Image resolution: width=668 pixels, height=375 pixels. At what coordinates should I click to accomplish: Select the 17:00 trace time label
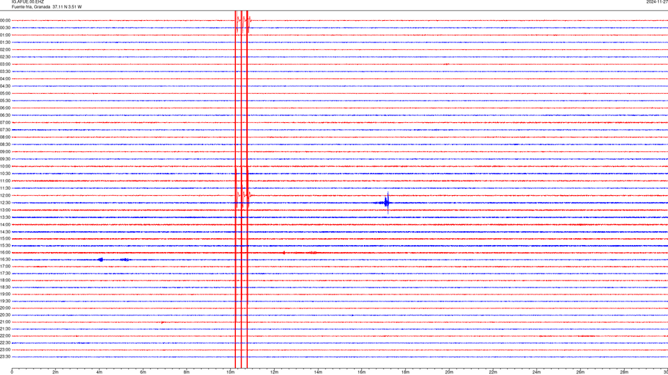click(5, 267)
